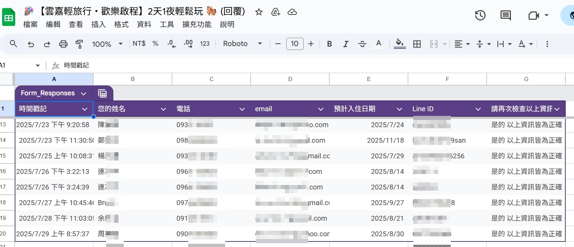Screen dimensions: 574x247
Task: Open the 查看 menu
Action: [76, 24]
